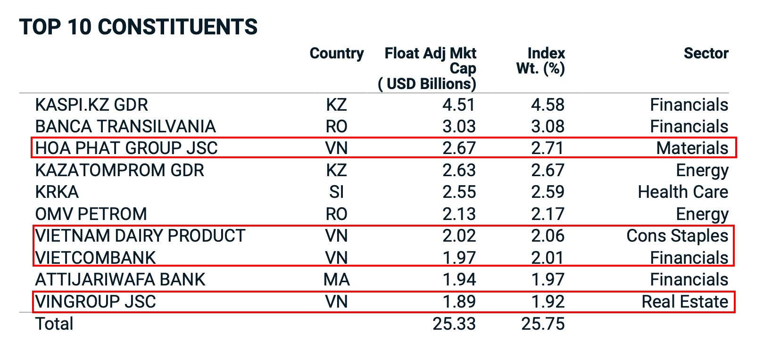This screenshot has height=358, width=764.
Task: Select VIETNAM DAIRY PRODUCT name
Action: pos(140,236)
